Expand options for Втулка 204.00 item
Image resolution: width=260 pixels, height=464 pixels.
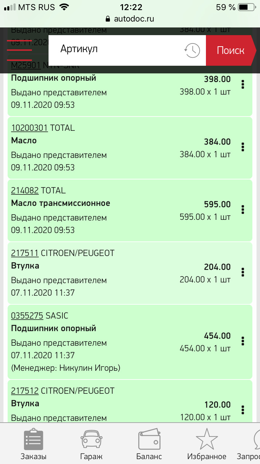243,272
